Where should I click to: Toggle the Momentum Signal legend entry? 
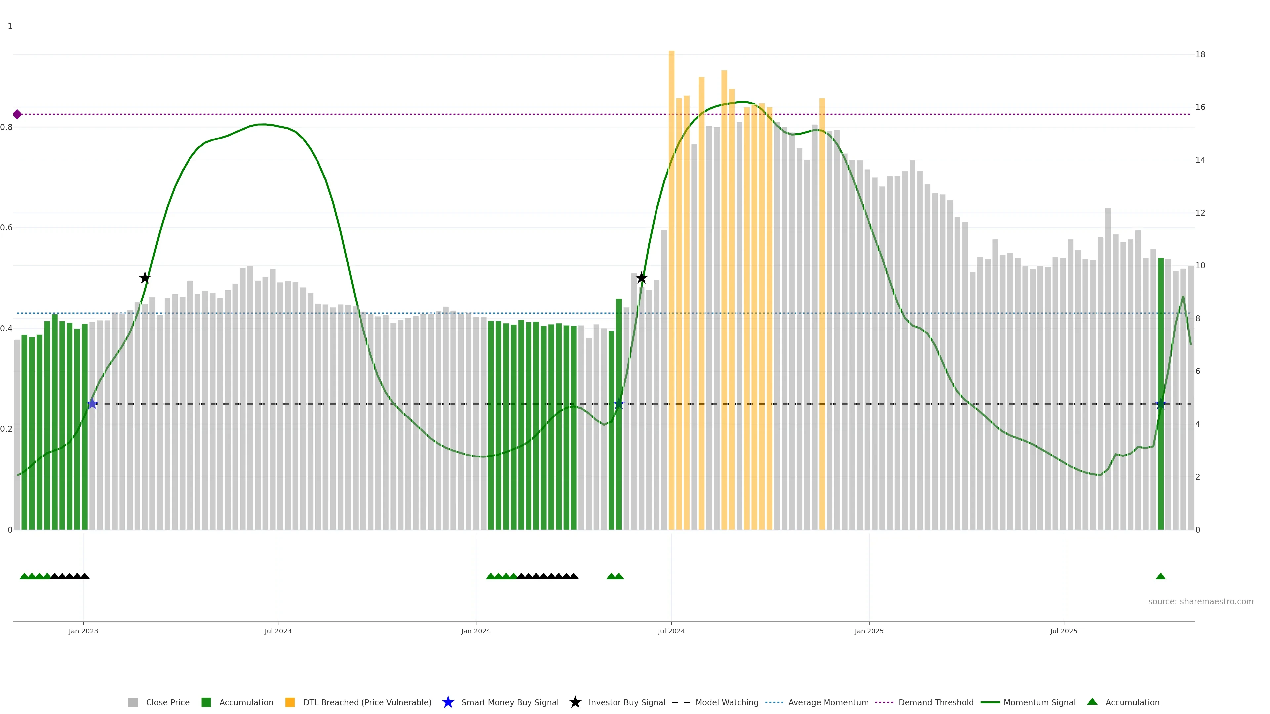point(1039,702)
